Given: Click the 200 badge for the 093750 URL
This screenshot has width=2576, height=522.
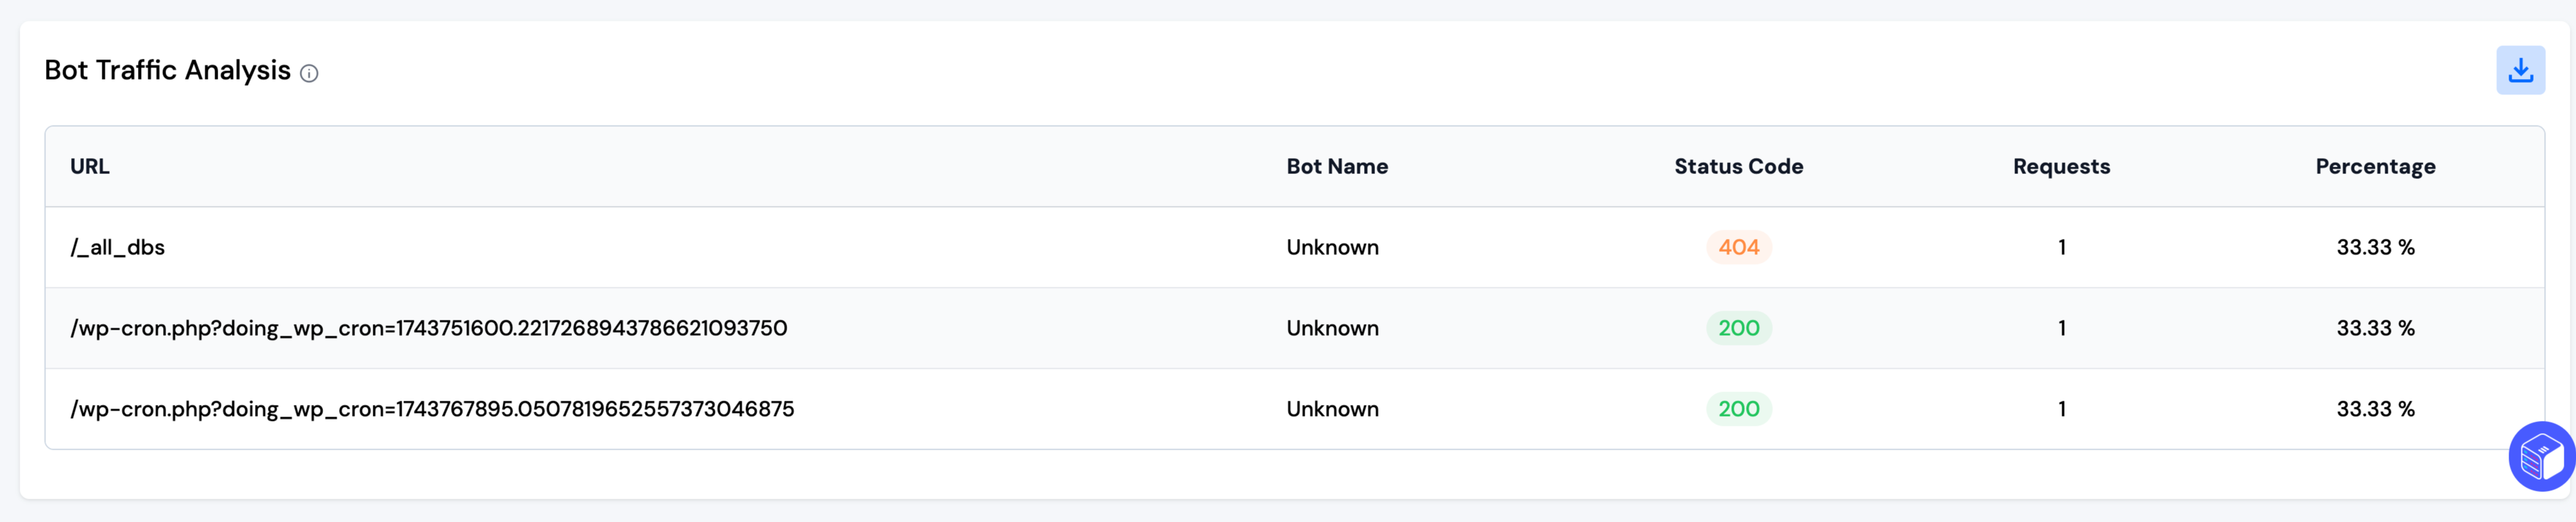Looking at the screenshot, I should (1738, 328).
